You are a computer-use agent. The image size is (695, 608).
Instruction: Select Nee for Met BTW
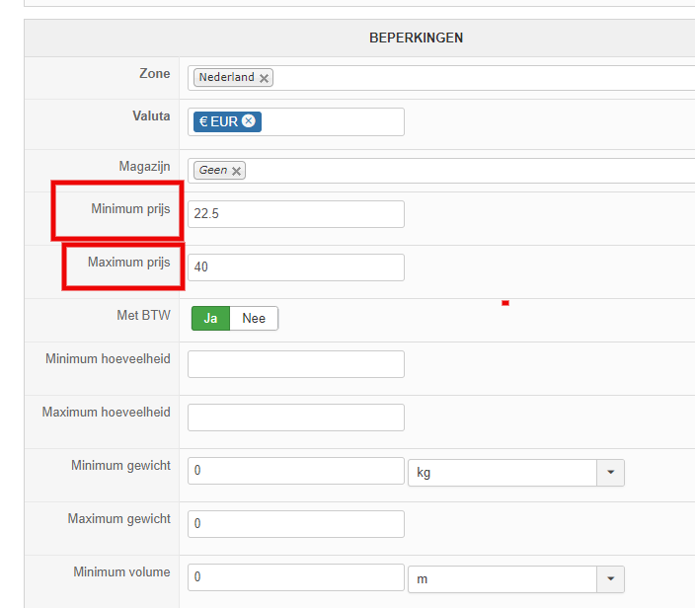pos(254,319)
